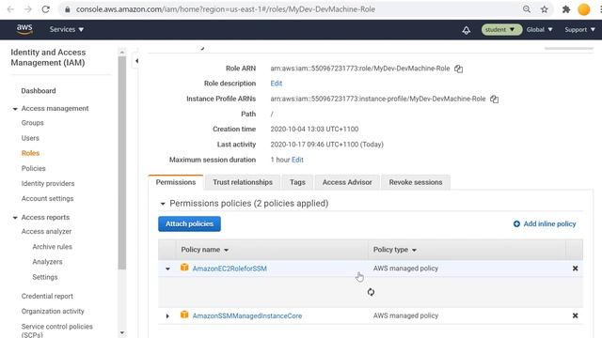Expand the AmazonSSMManagedInstanceCore policy row
Screen dimensions: 602x338
[x=167, y=316]
